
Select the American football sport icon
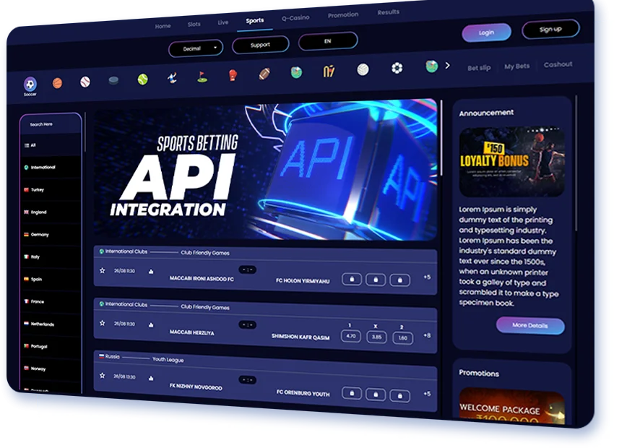pos(264,74)
